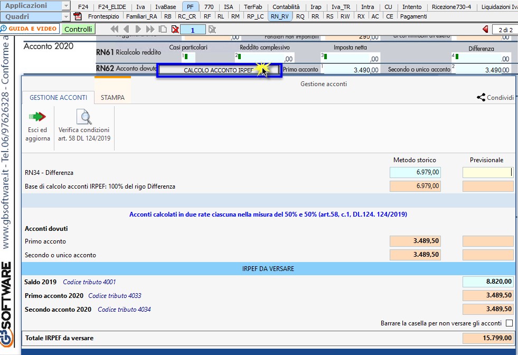518x355 pixels.
Task: Click the delete page red X icon
Action: 175,29
